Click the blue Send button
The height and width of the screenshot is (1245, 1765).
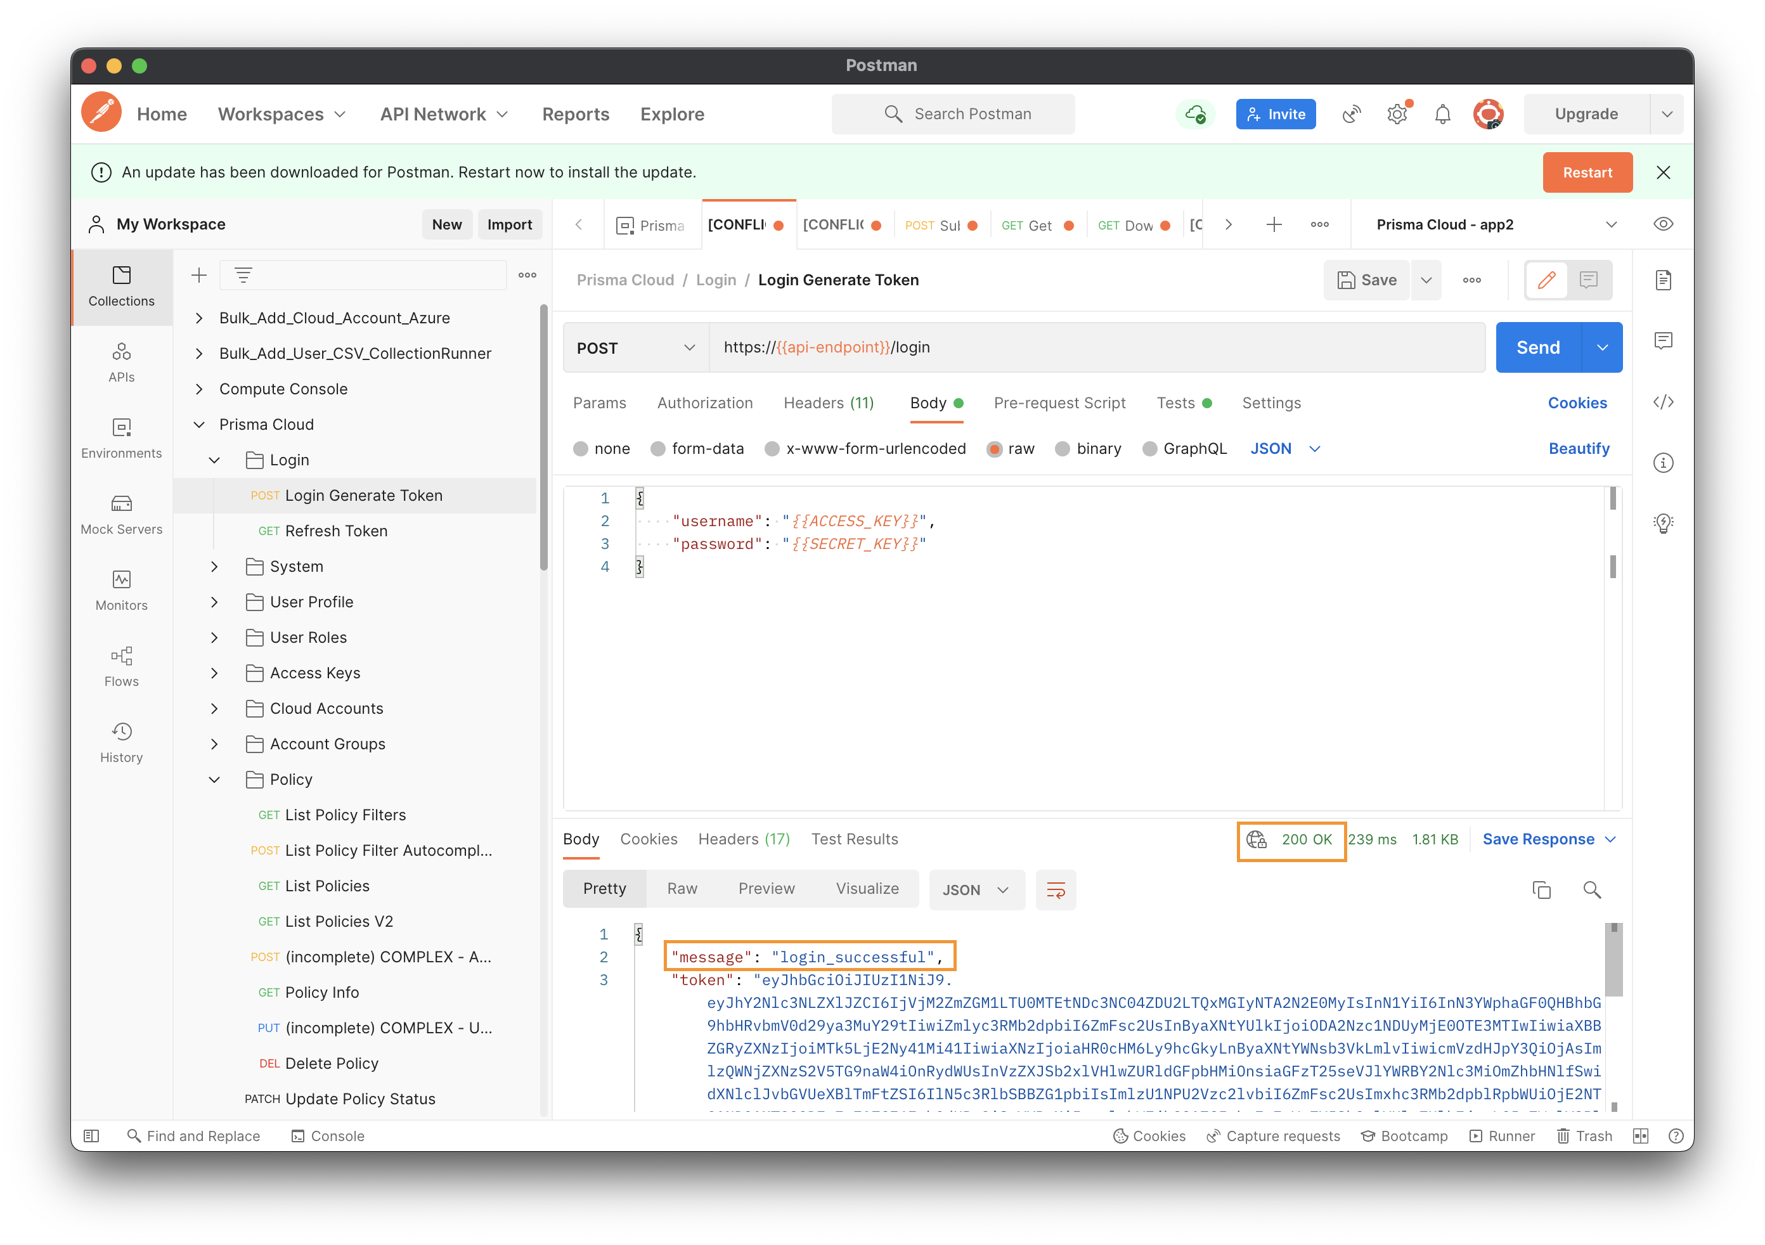point(1537,347)
